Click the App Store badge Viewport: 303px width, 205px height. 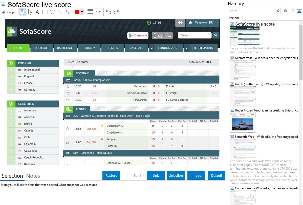162,35
